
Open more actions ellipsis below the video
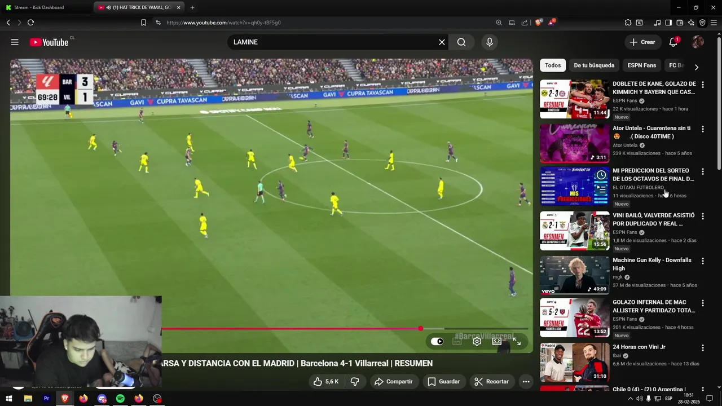pos(526,382)
